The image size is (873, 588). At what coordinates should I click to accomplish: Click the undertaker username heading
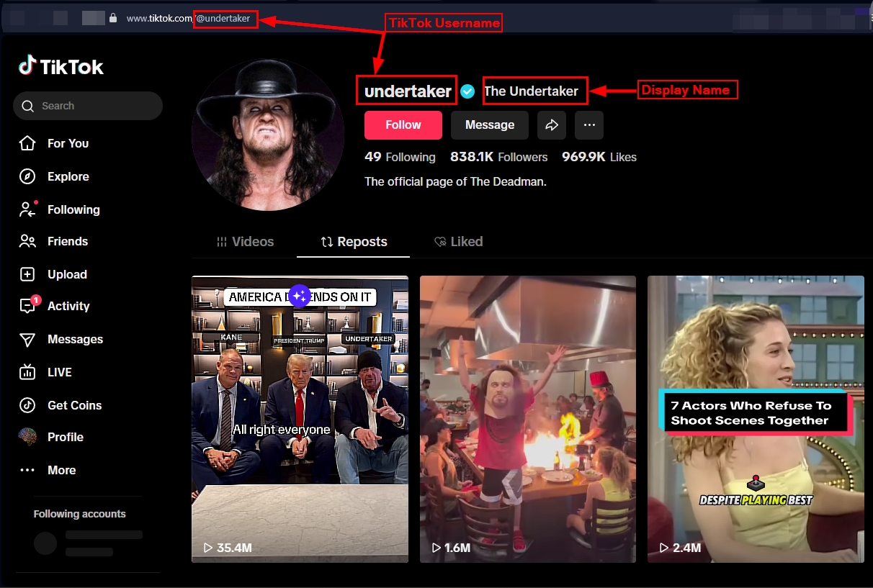click(x=408, y=91)
